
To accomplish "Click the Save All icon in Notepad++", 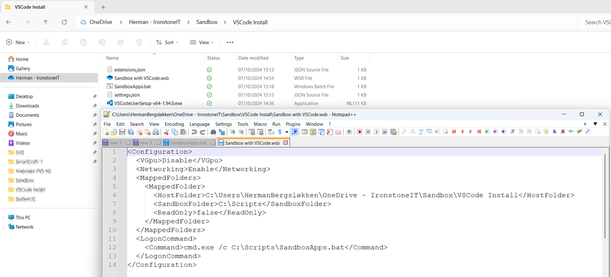I will [x=130, y=132].
